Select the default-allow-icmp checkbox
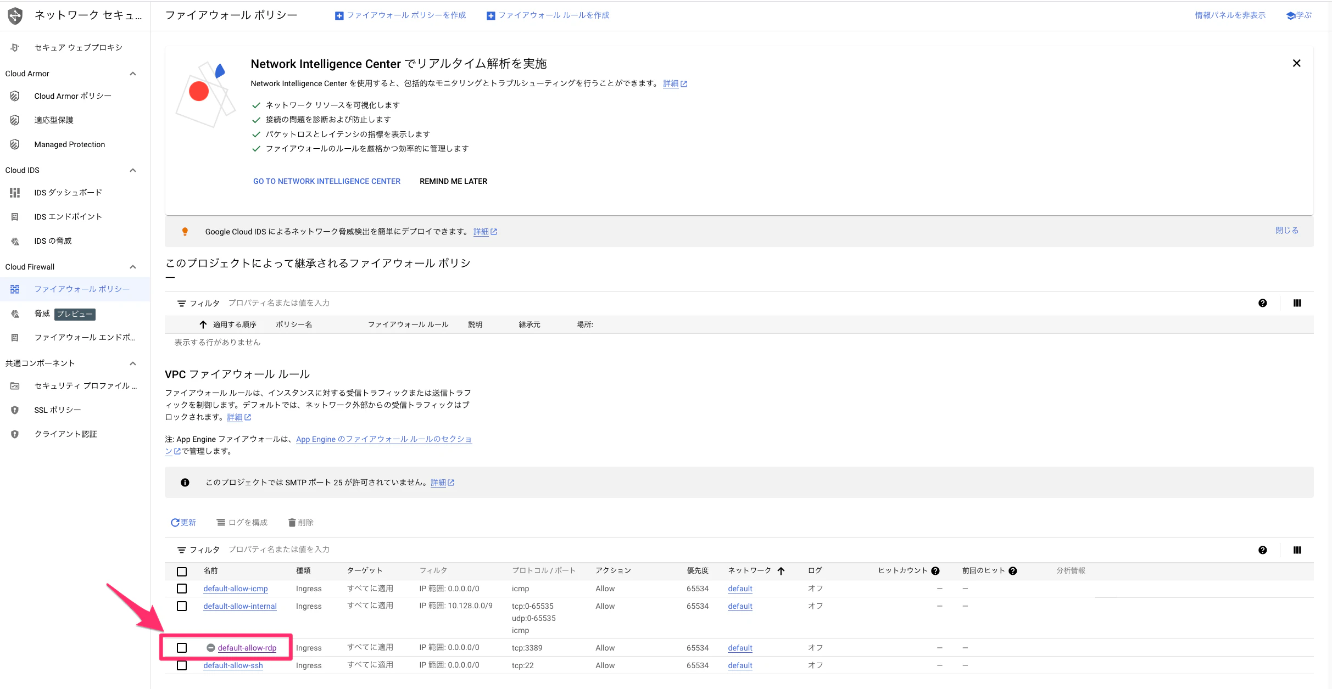This screenshot has height=689, width=1332. [x=182, y=589]
